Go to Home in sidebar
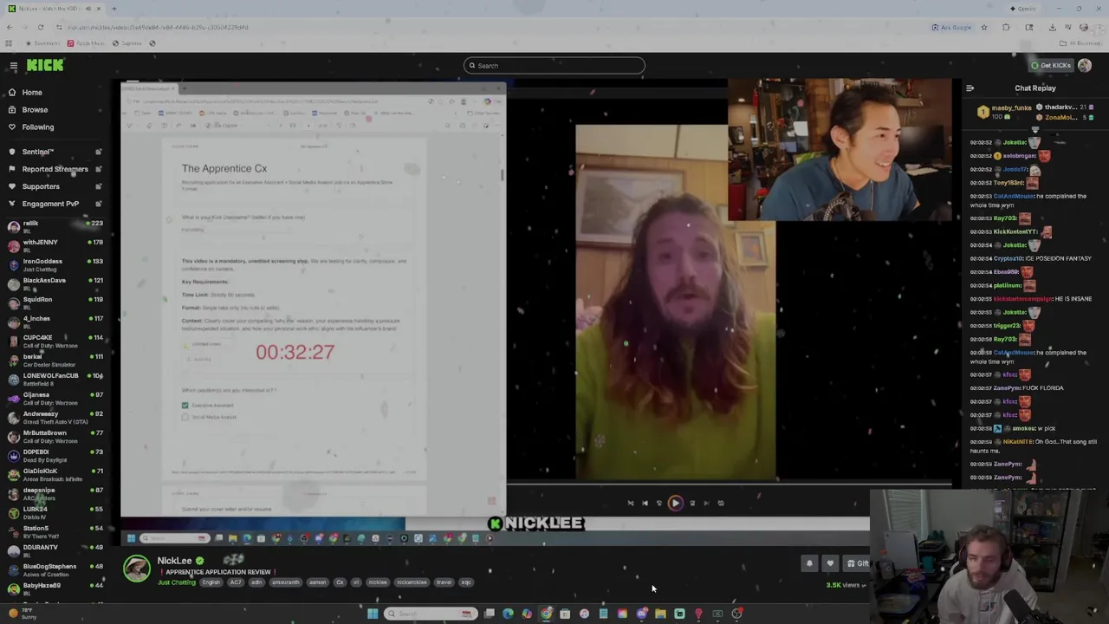Screen dimensions: 1109x624 [x=32, y=92]
